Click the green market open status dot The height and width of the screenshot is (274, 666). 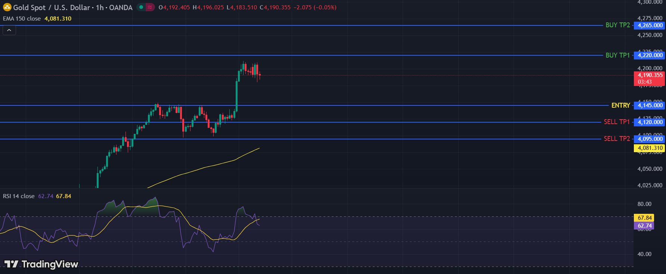tap(141, 7)
